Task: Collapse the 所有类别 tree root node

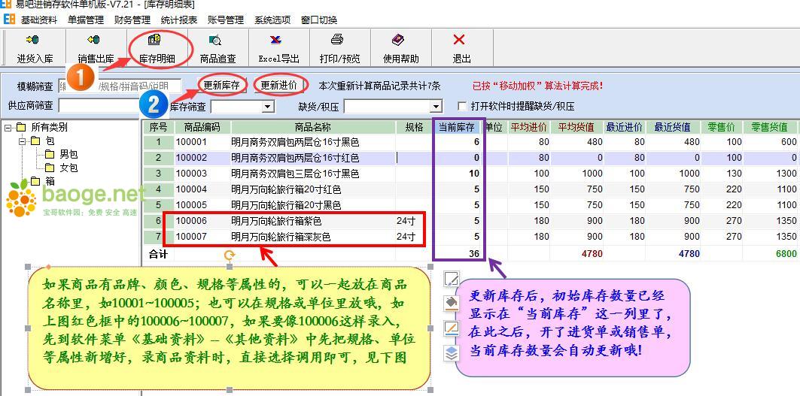Action: point(8,128)
